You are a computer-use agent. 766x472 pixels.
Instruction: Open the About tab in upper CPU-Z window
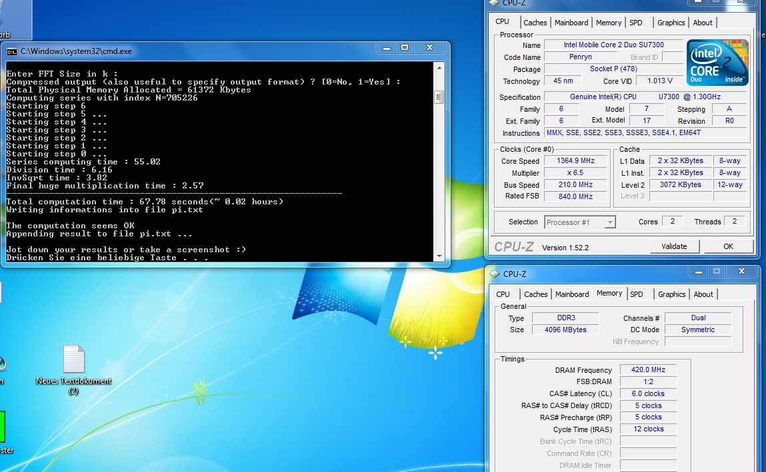[703, 23]
